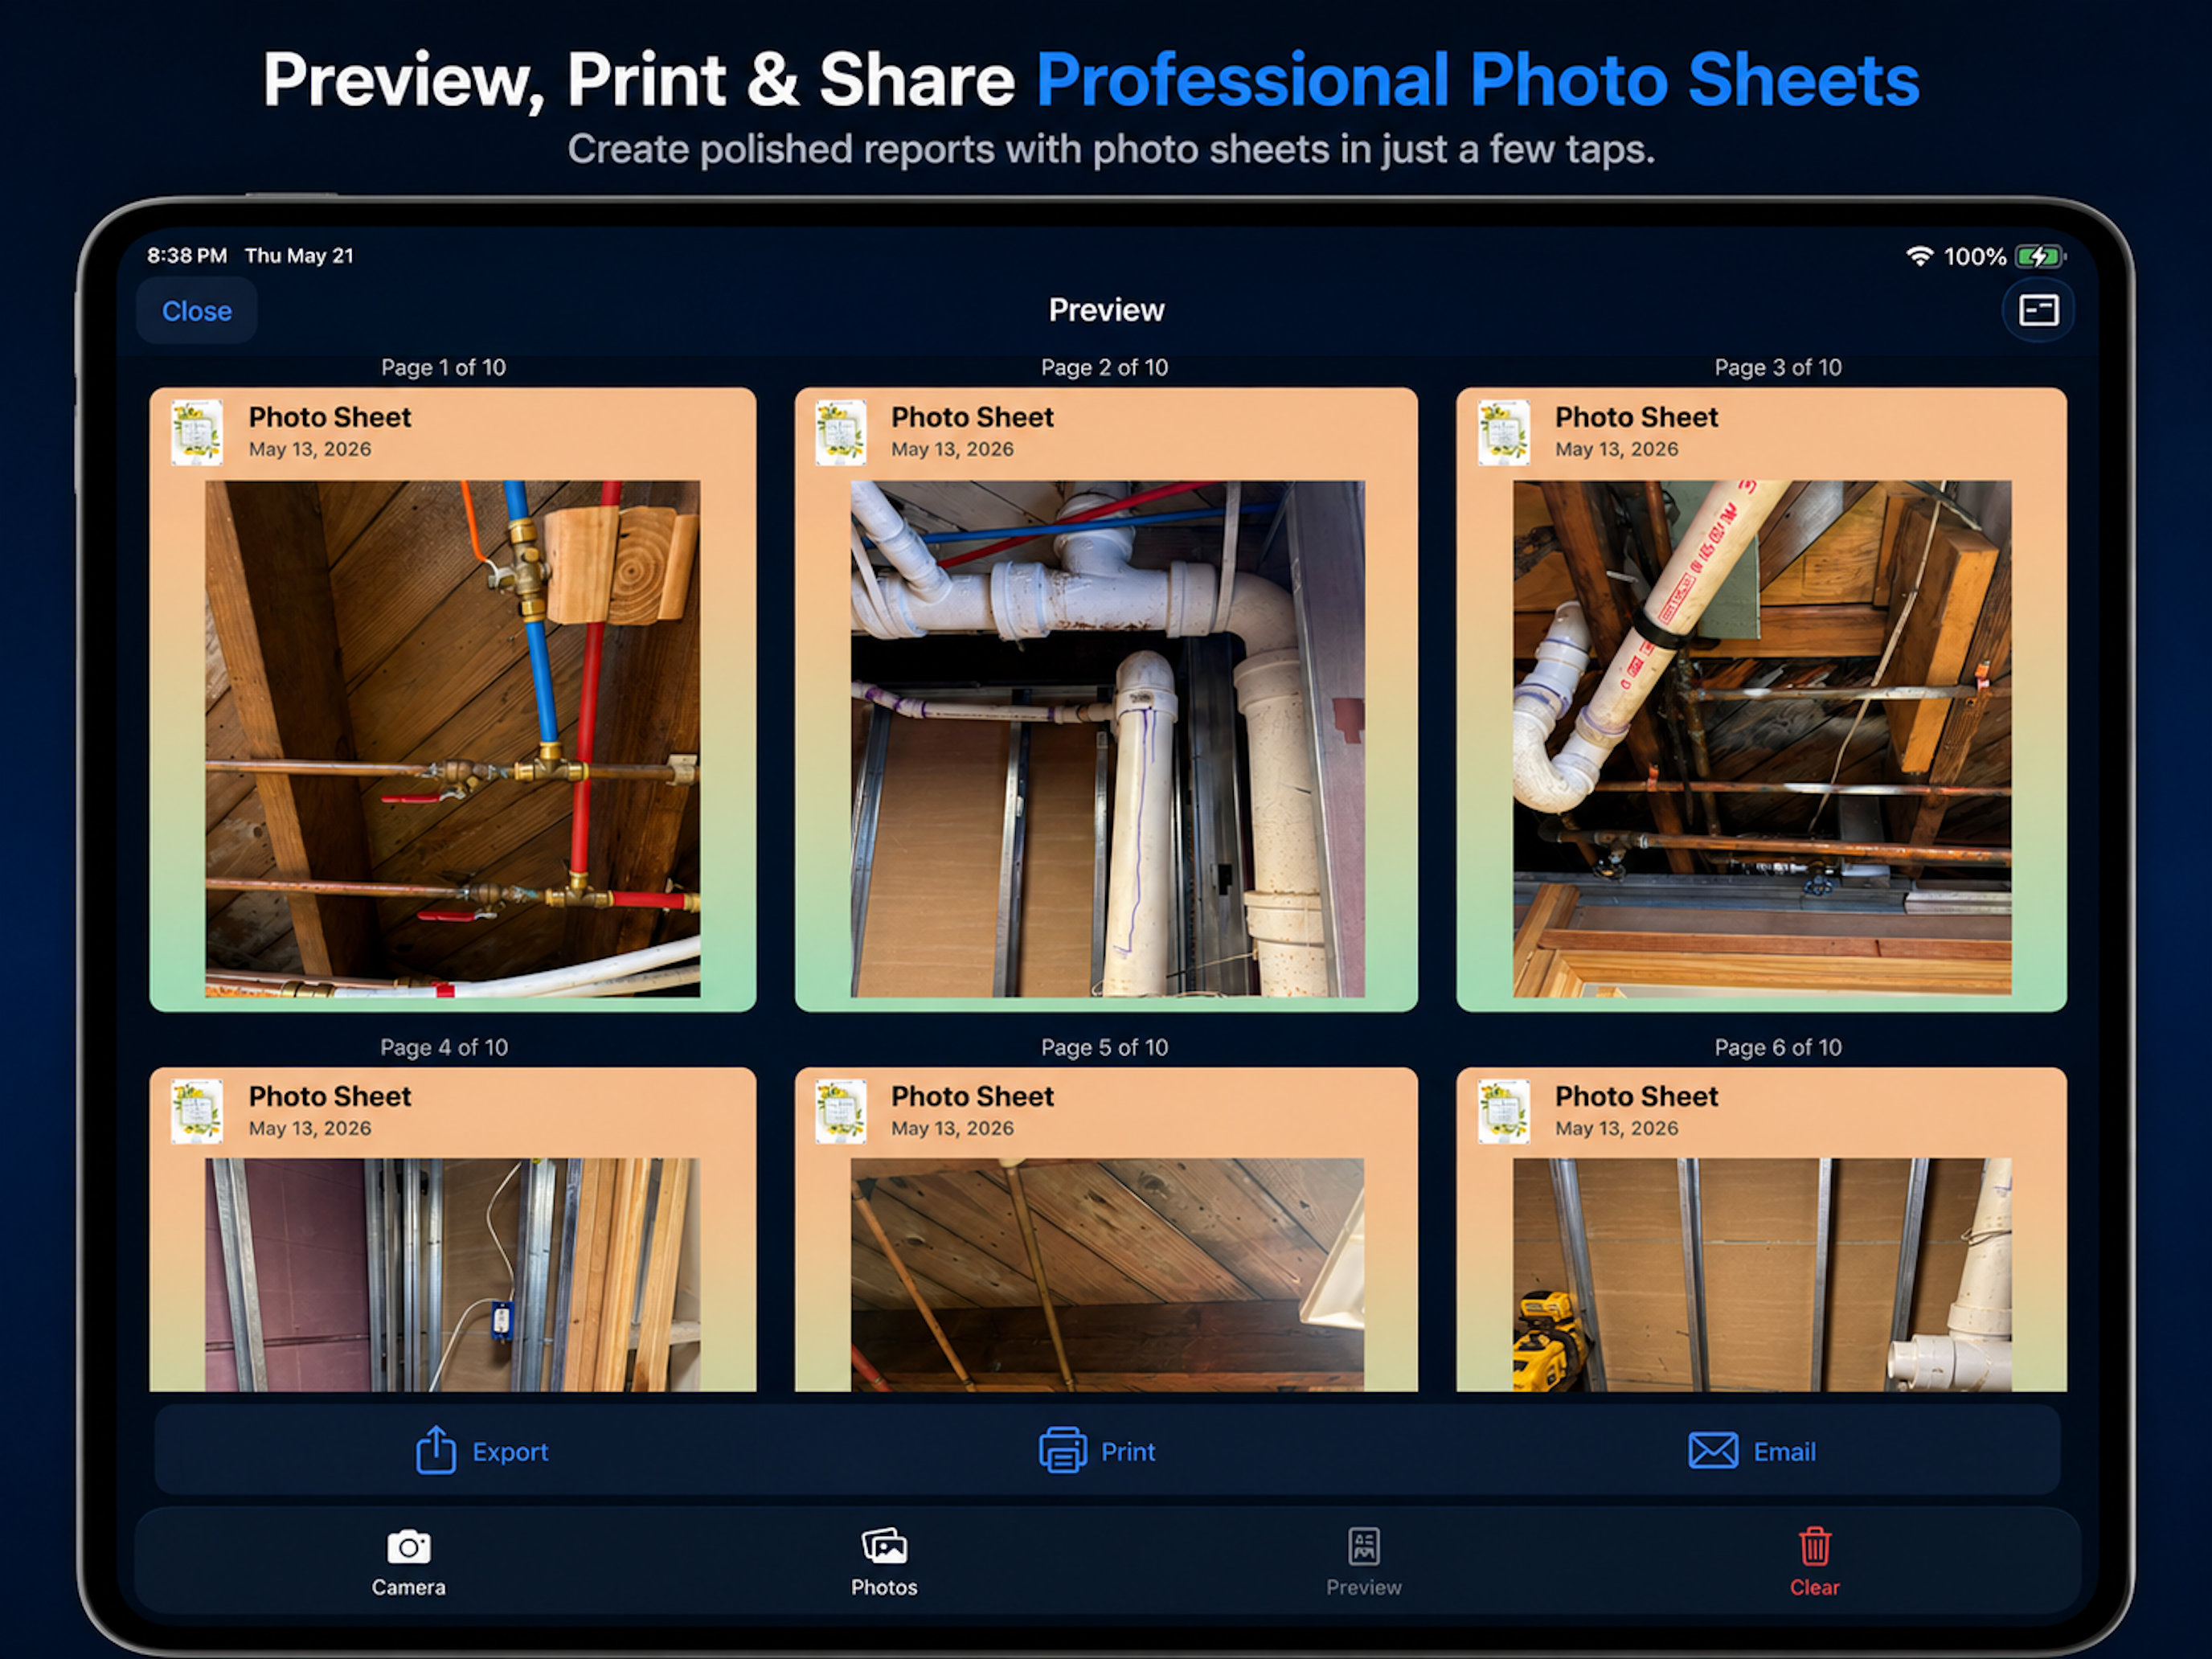Tap 'Photo Sheet' title on Page 5
Viewport: 2212px width, 1659px height.
972,1096
